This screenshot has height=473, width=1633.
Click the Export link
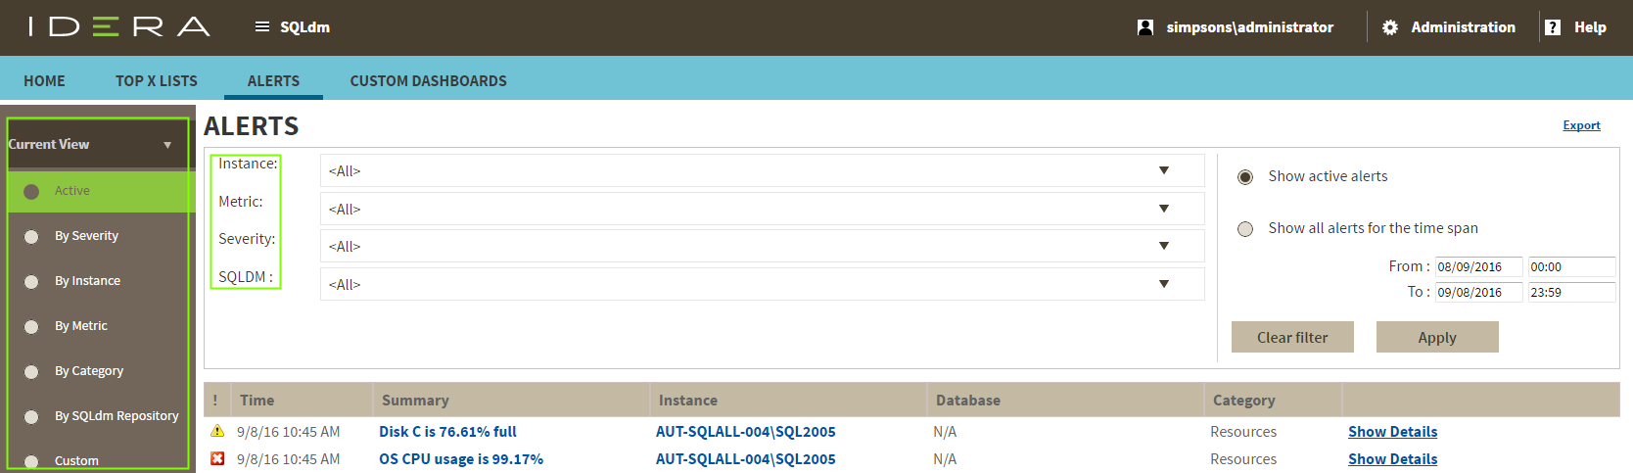pyautogui.click(x=1581, y=125)
